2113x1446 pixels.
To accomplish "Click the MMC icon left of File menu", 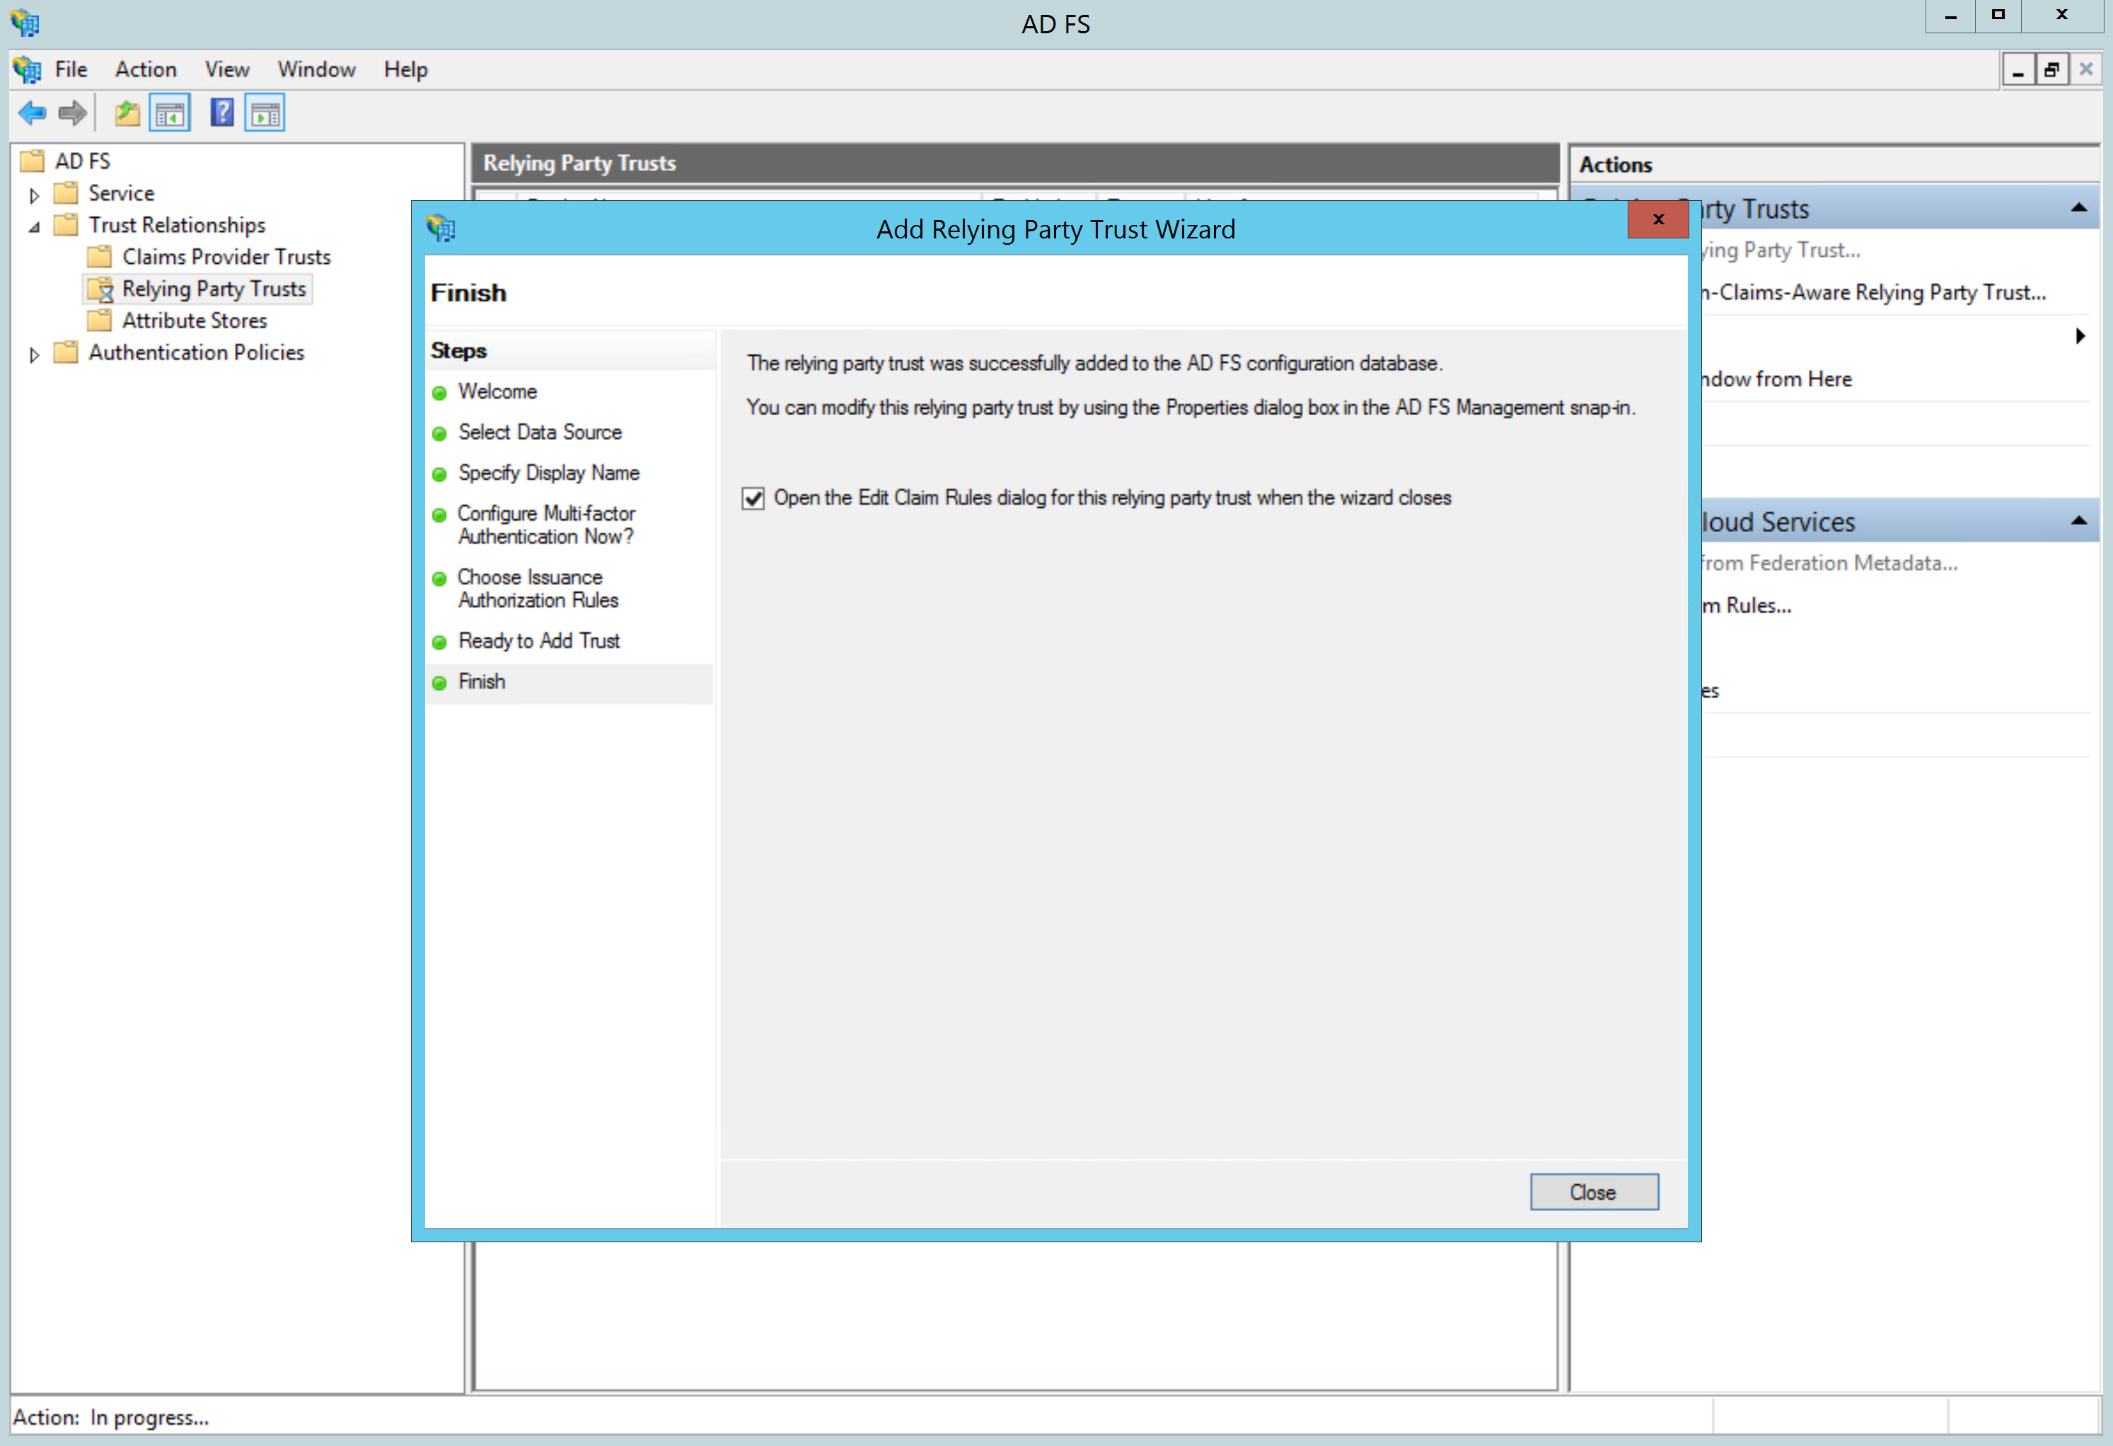I will click(28, 69).
